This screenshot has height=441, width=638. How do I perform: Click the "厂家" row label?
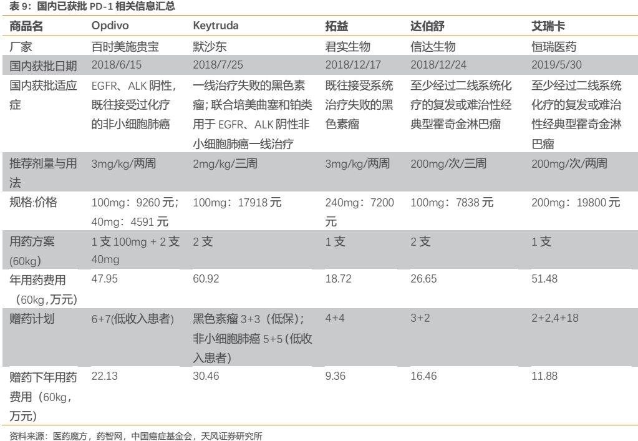(21, 46)
